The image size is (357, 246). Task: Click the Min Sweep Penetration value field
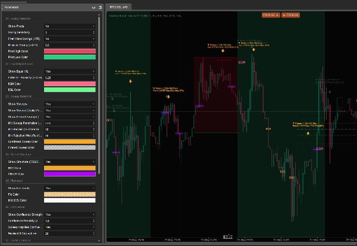pyautogui.click(x=70, y=123)
